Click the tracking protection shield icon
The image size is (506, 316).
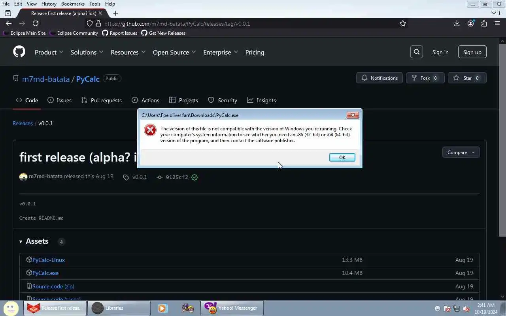90,23
